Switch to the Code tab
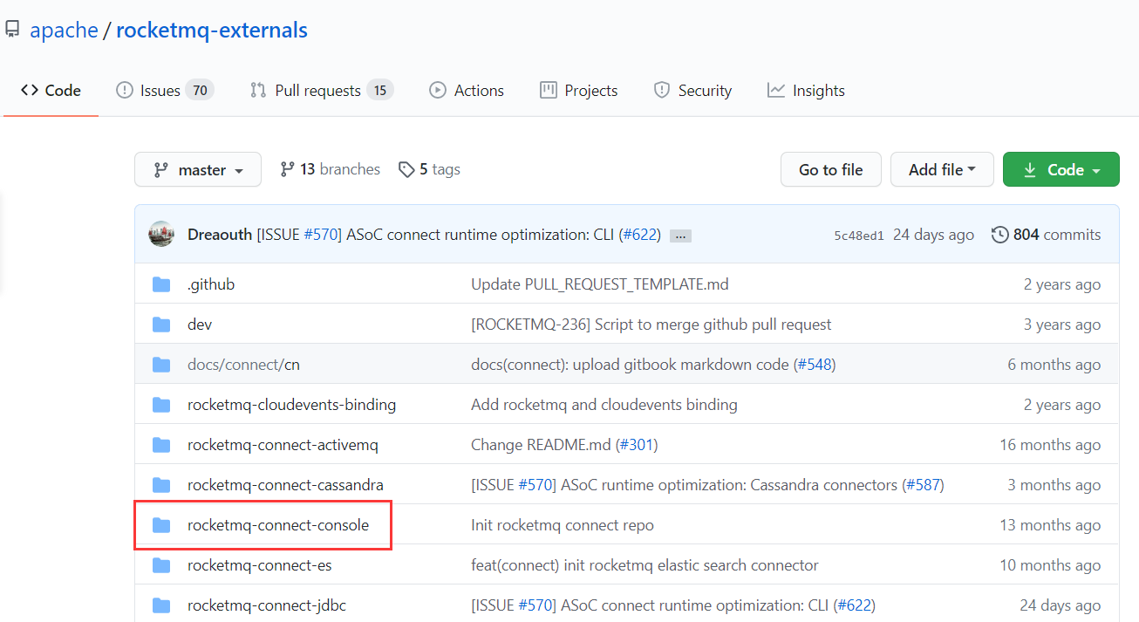This screenshot has width=1139, height=622. pos(51,91)
